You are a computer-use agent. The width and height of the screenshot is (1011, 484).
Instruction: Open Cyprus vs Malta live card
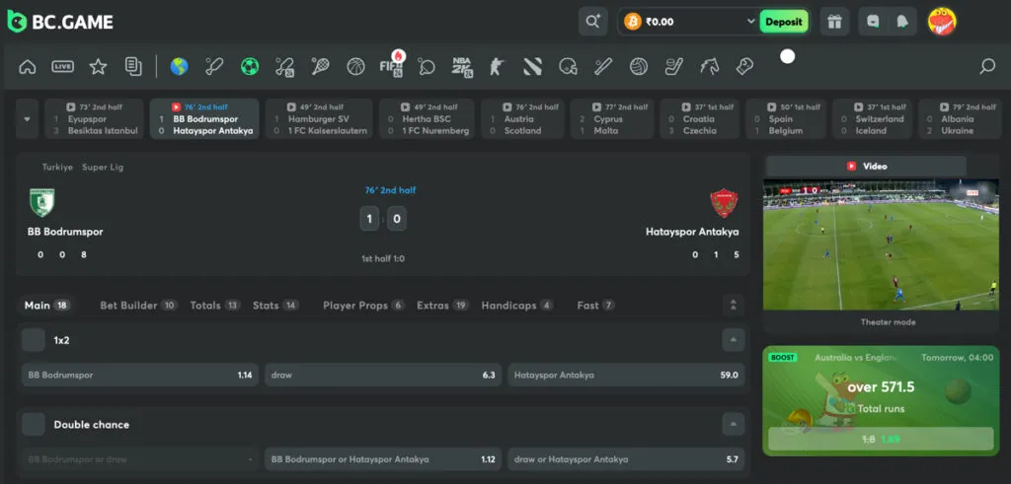pos(612,118)
